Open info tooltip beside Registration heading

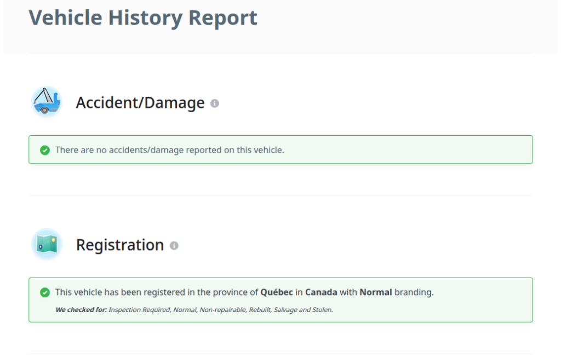tap(174, 246)
